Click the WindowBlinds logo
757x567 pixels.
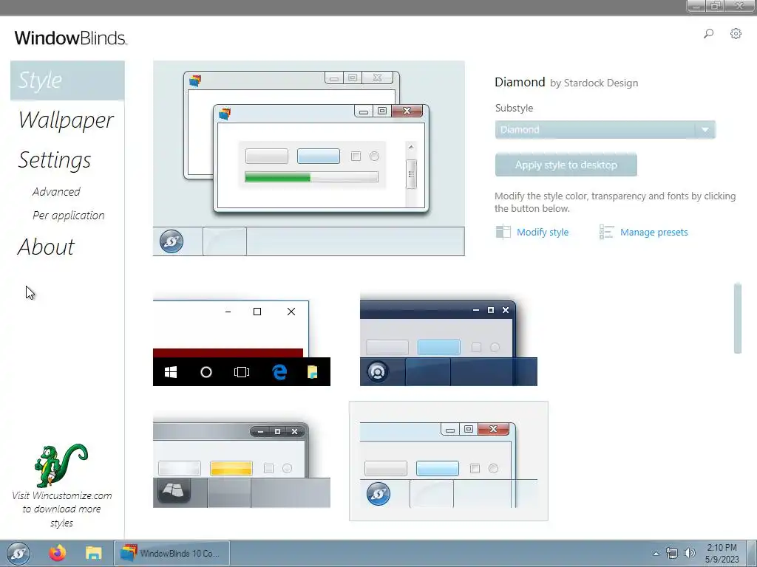[71, 38]
